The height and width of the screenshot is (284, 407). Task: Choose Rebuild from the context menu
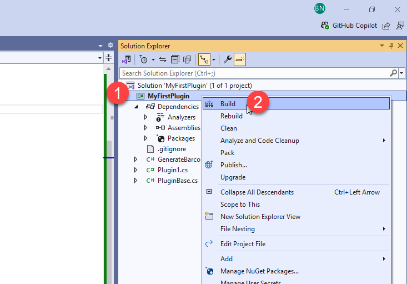coord(296,116)
